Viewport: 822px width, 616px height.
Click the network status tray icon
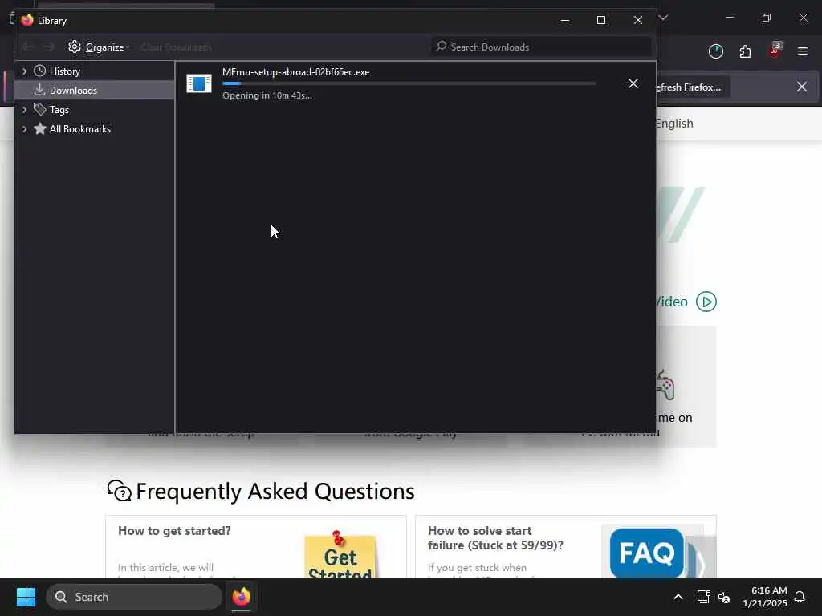coord(703,597)
